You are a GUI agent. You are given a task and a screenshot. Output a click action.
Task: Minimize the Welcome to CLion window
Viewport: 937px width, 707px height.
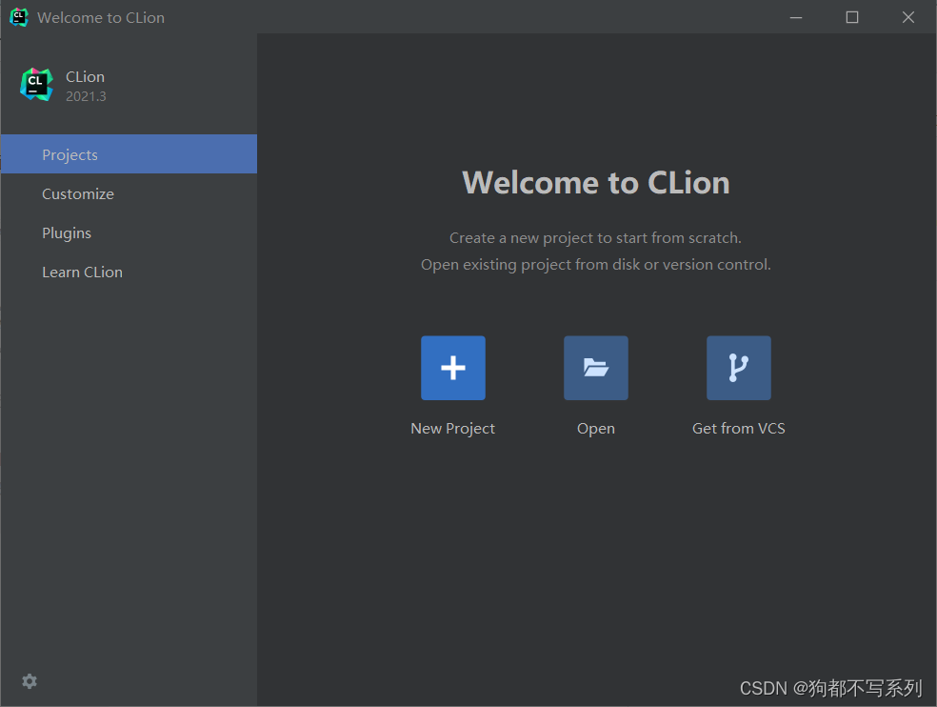click(796, 17)
